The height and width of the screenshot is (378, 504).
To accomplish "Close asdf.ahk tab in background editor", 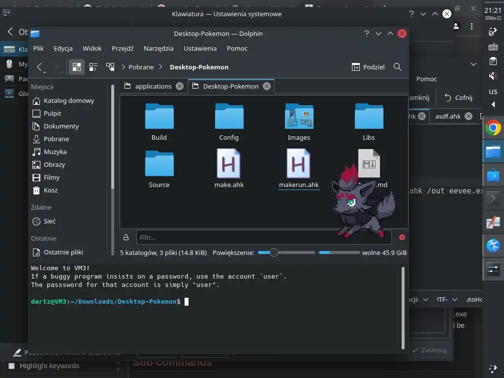I will [x=469, y=116].
